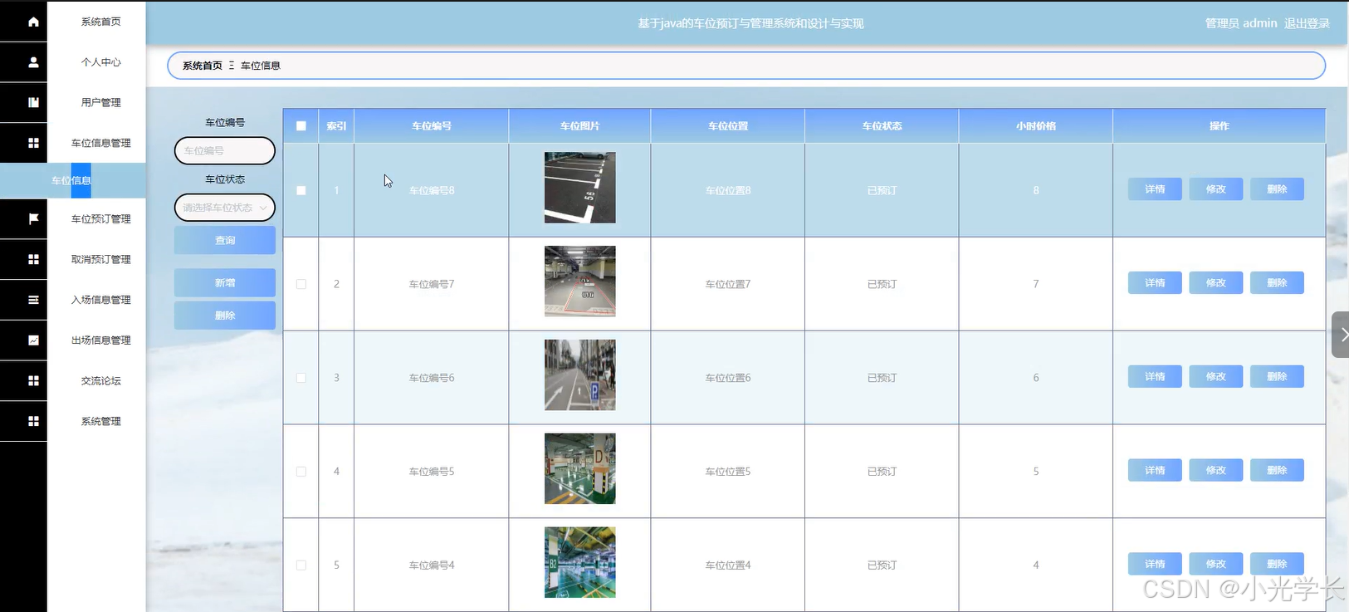
Task: Click 删除 for 车位编号8
Action: (1277, 189)
